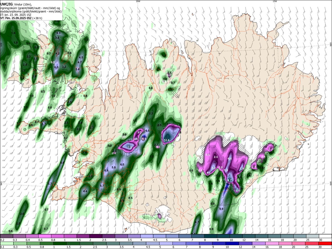The width and height of the screenshot is (332, 249).
Task: Click the darkest purple 2–2.5 snow legend swatch
Action: tap(95, 236)
